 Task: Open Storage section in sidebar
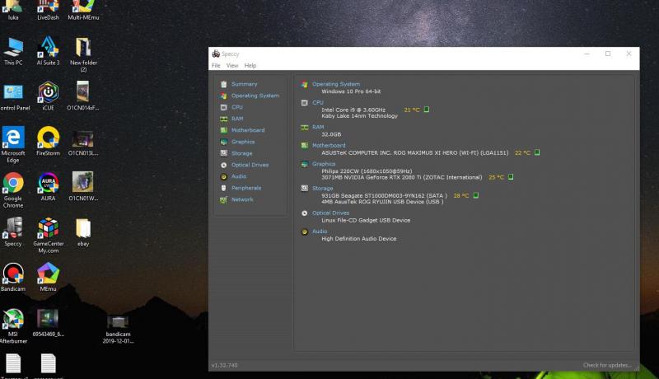[x=241, y=153]
